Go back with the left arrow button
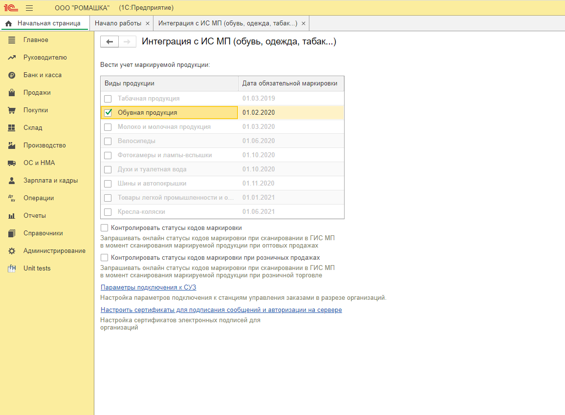Screen dimensions: 565x415 point(109,42)
